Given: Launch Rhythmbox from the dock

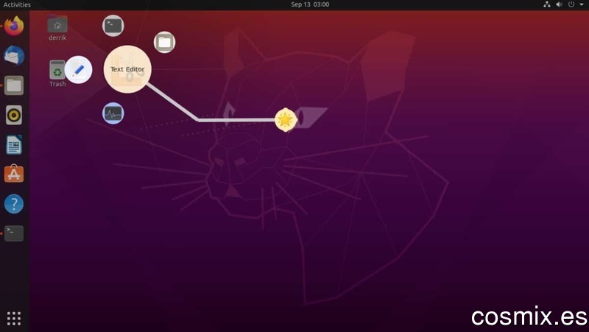Looking at the screenshot, I should click(x=14, y=115).
